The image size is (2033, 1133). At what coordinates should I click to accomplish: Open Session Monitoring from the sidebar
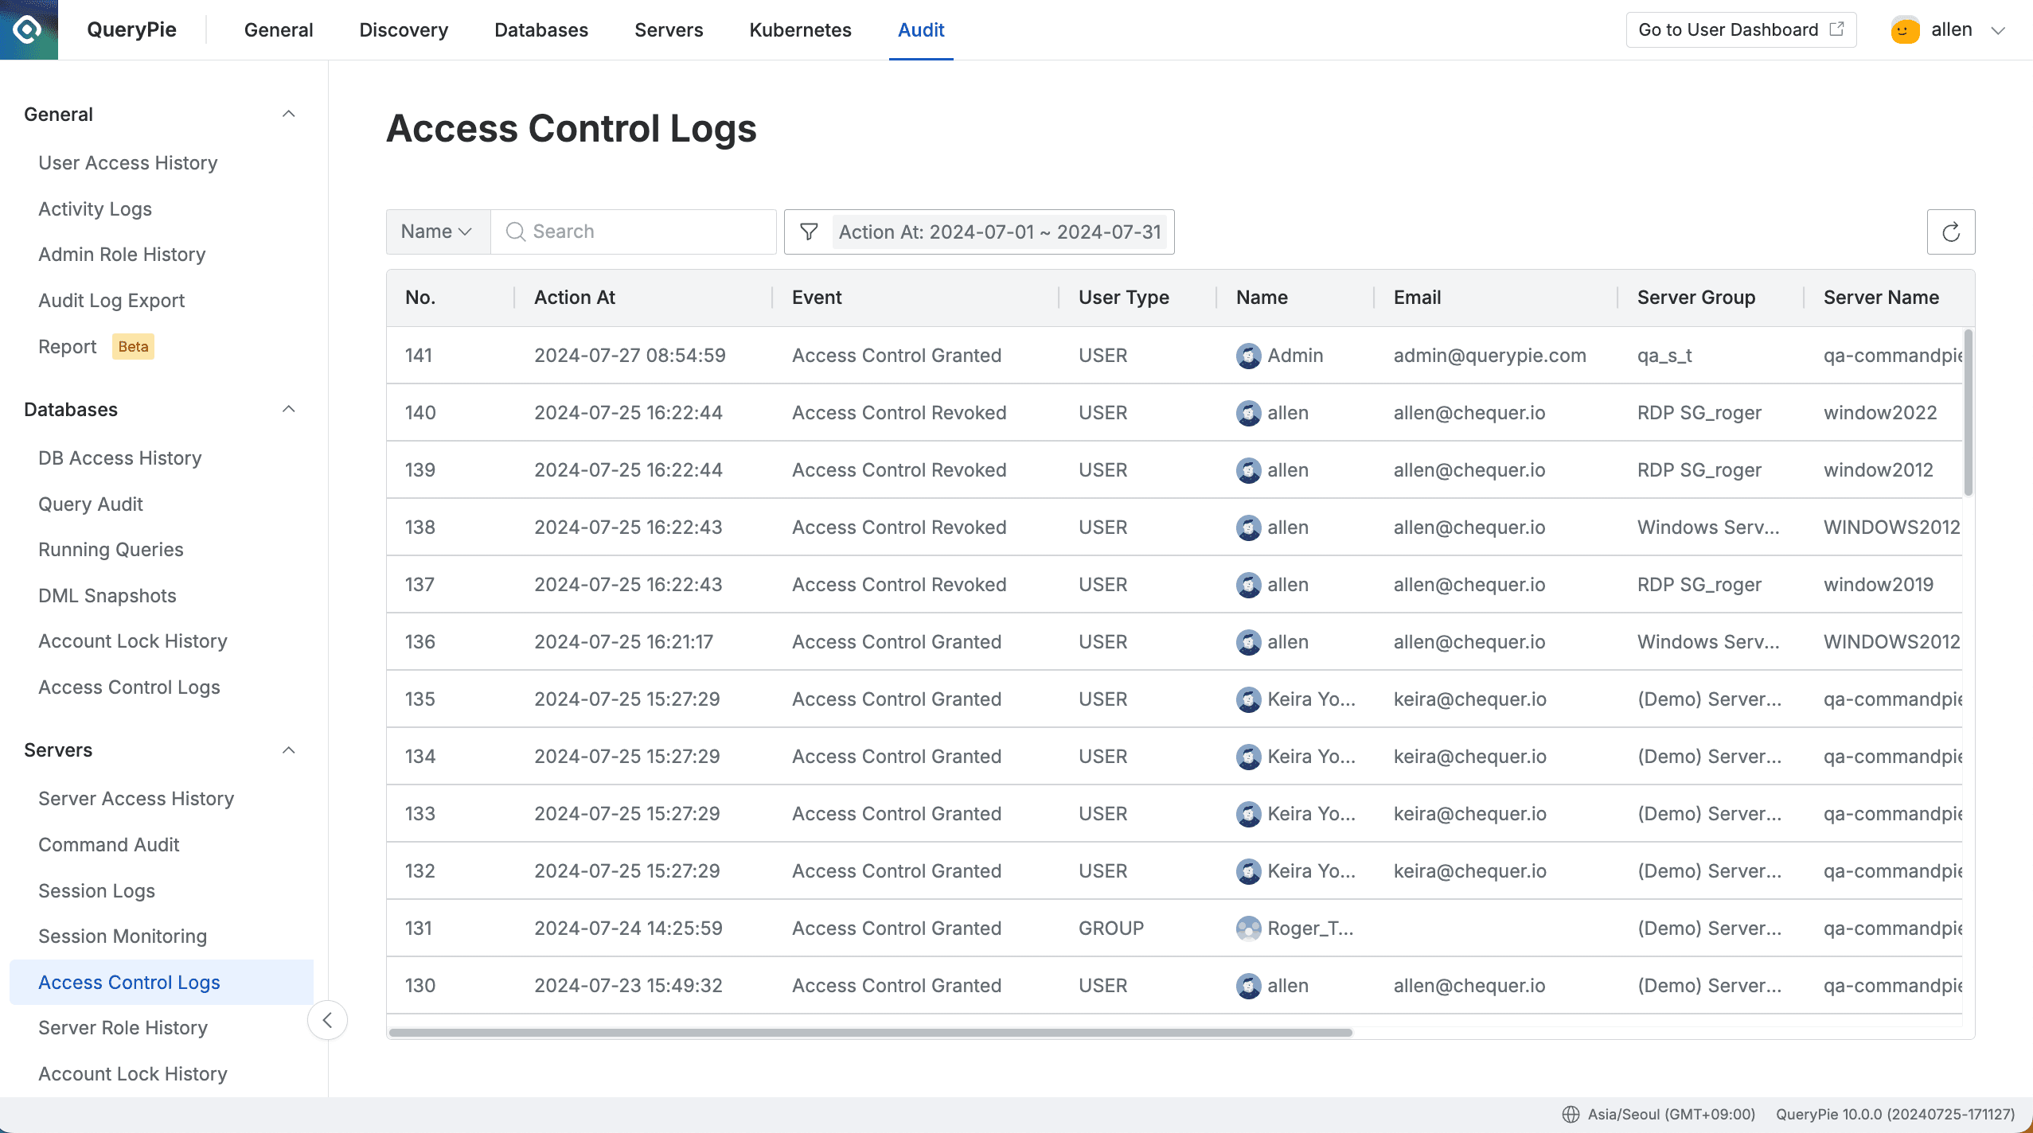[123, 936]
